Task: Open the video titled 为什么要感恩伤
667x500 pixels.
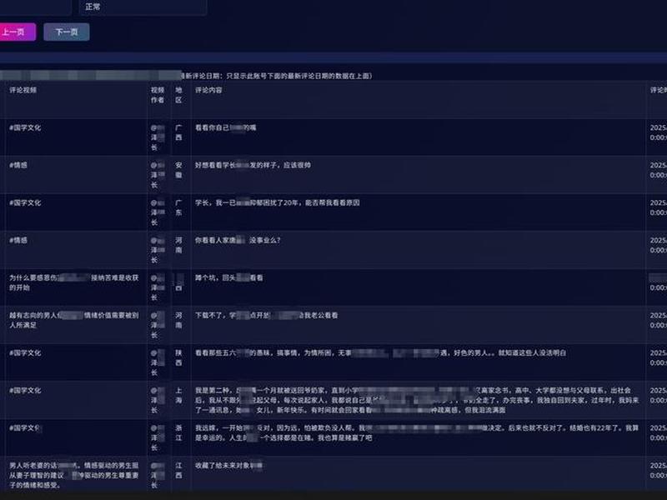Action: tap(74, 282)
